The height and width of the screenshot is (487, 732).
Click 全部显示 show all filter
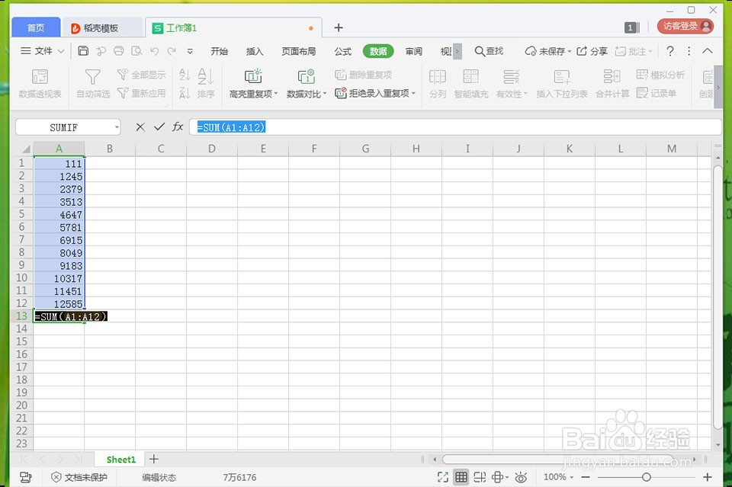tap(142, 75)
